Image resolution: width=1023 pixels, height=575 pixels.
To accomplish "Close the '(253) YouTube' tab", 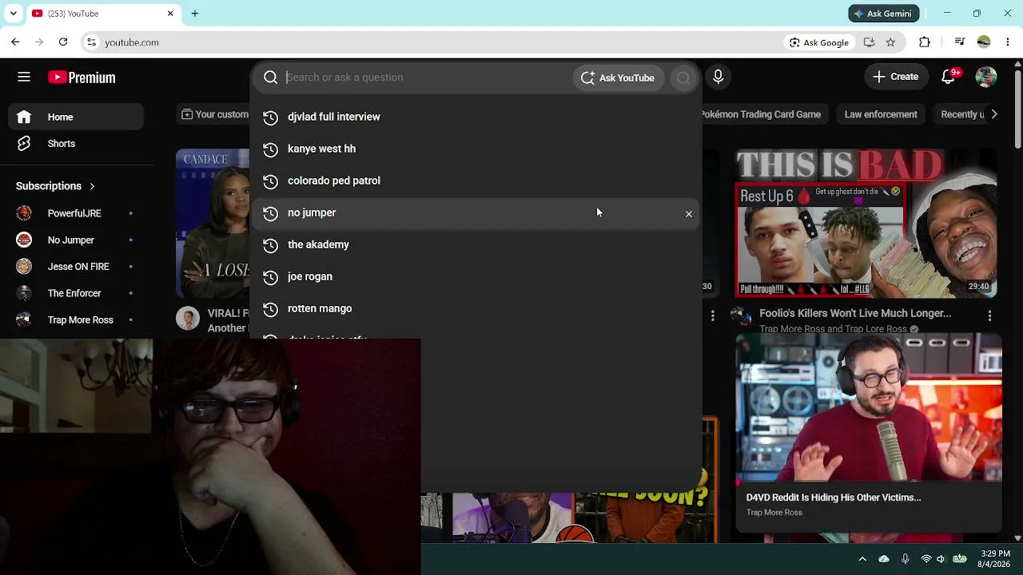I will (170, 14).
